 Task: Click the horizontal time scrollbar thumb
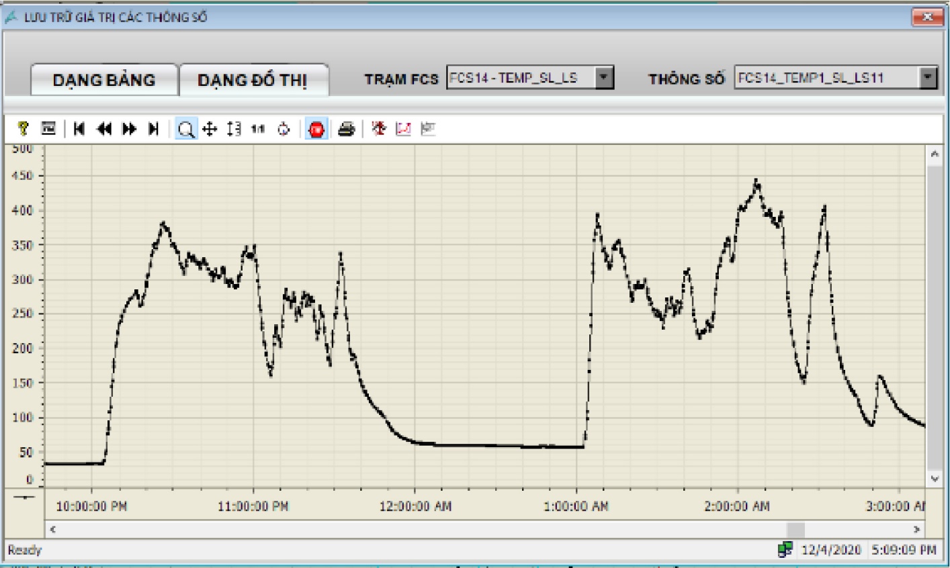(x=795, y=530)
